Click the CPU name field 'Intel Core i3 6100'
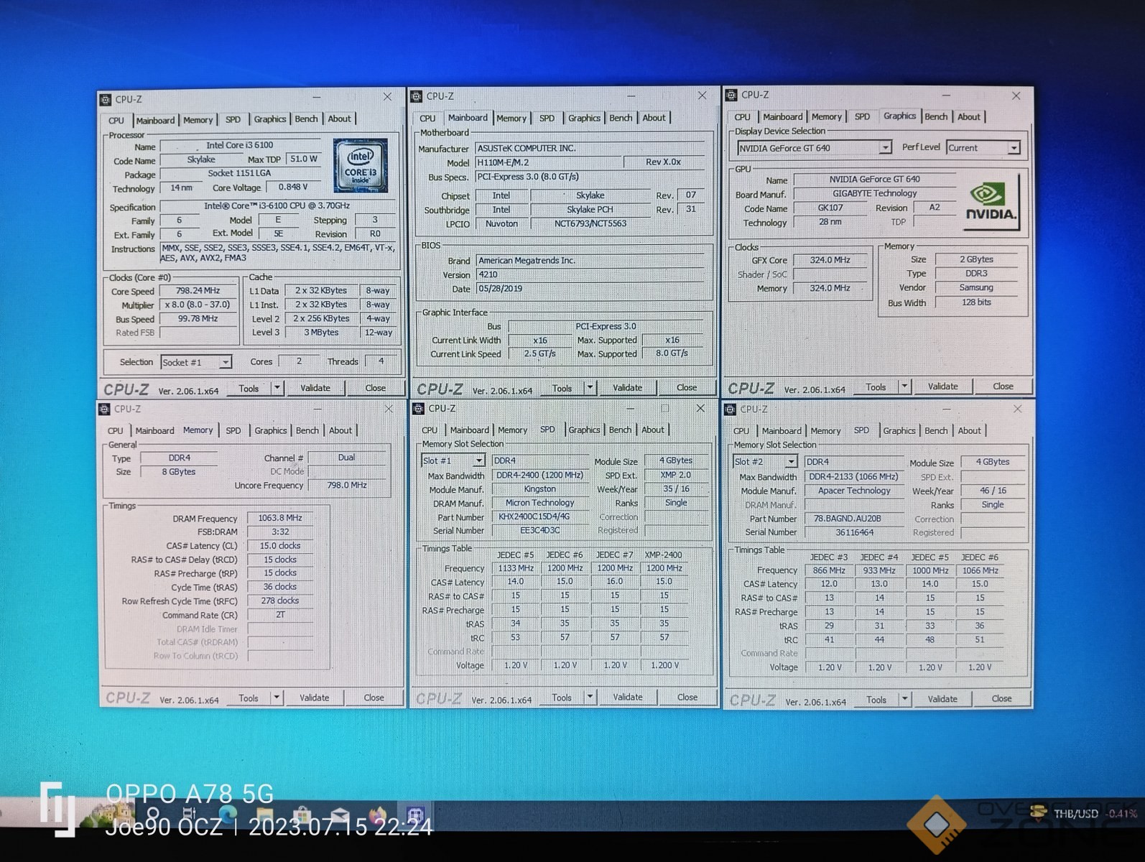 click(241, 146)
